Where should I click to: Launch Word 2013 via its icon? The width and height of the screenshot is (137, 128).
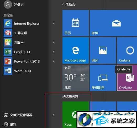pyautogui.click(x=8, y=71)
